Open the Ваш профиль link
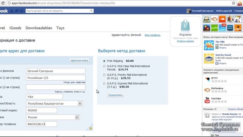This screenshot has height=137, width=243. tap(153, 35)
